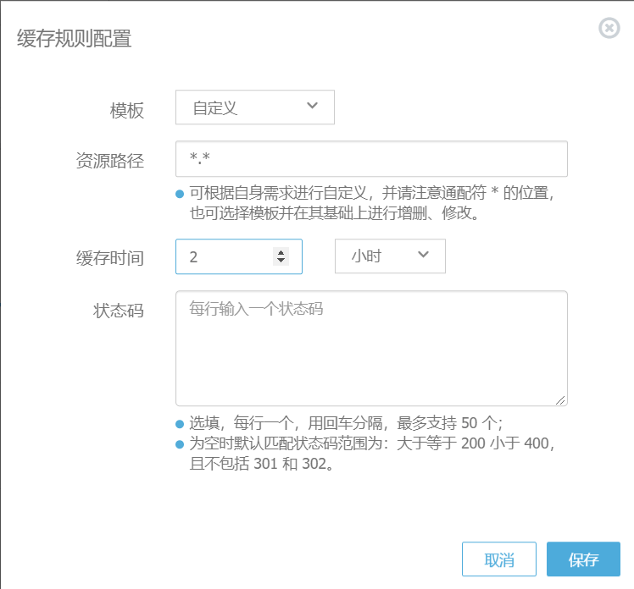Click the blue bullet icon beside the 资源路径 hint
The image size is (634, 589).
click(180, 194)
